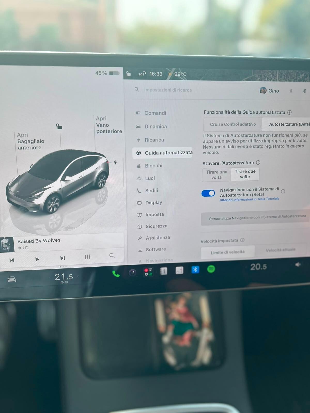Open the Luci settings section
Screen dimensions: 310x413
coord(146,178)
